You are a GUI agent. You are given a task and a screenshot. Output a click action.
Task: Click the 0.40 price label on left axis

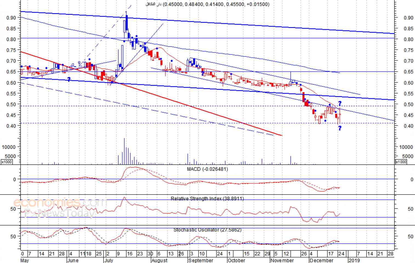pyautogui.click(x=11, y=126)
